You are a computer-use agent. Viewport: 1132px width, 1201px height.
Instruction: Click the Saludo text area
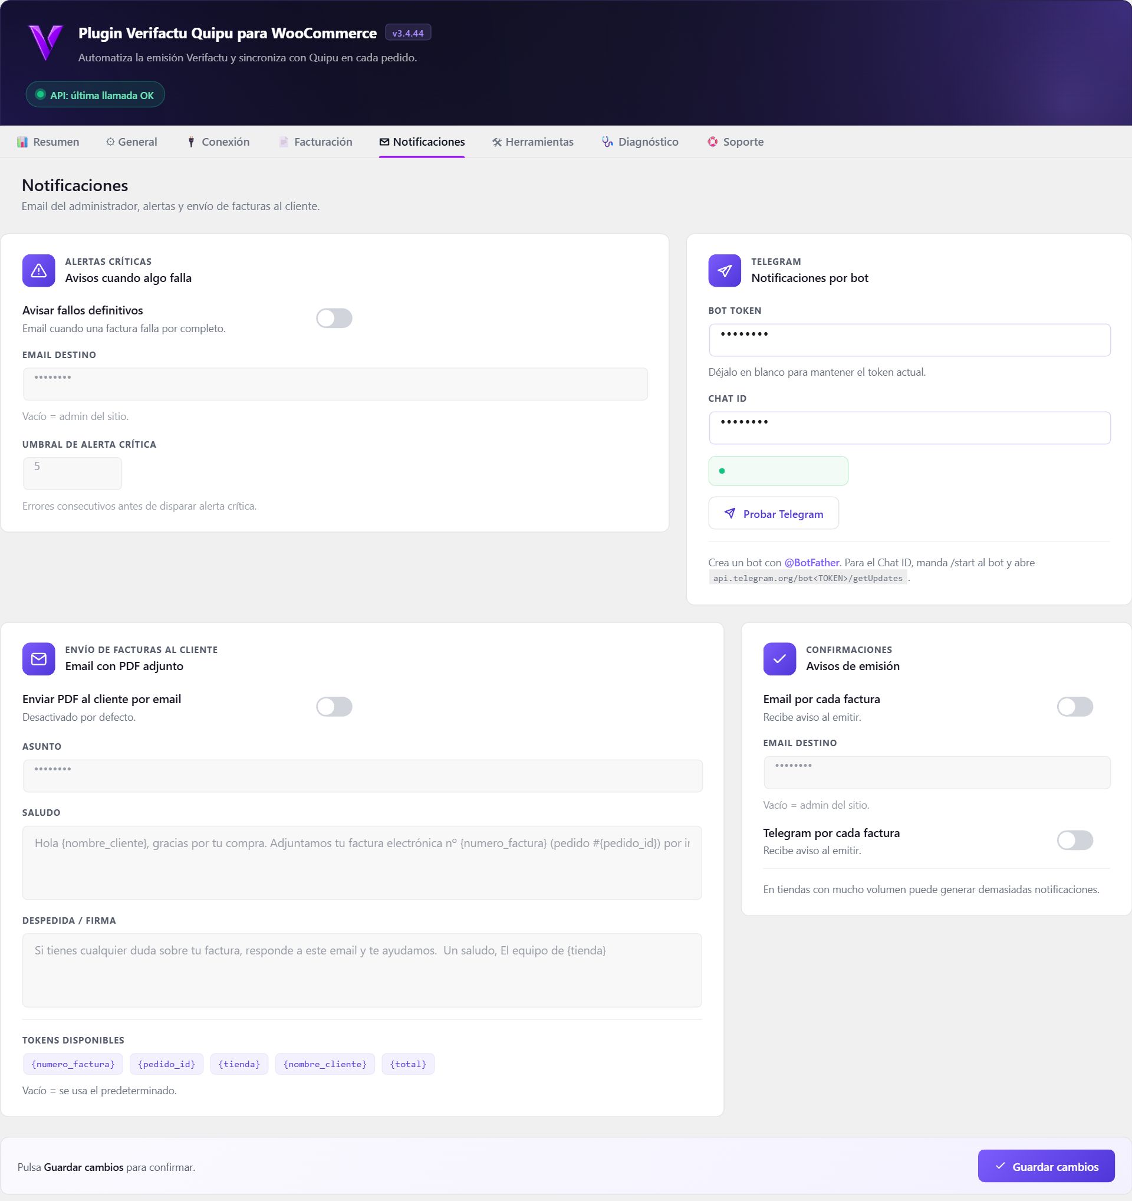362,862
